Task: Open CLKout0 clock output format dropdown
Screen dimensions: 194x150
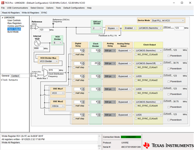Action: (x=148, y=51)
